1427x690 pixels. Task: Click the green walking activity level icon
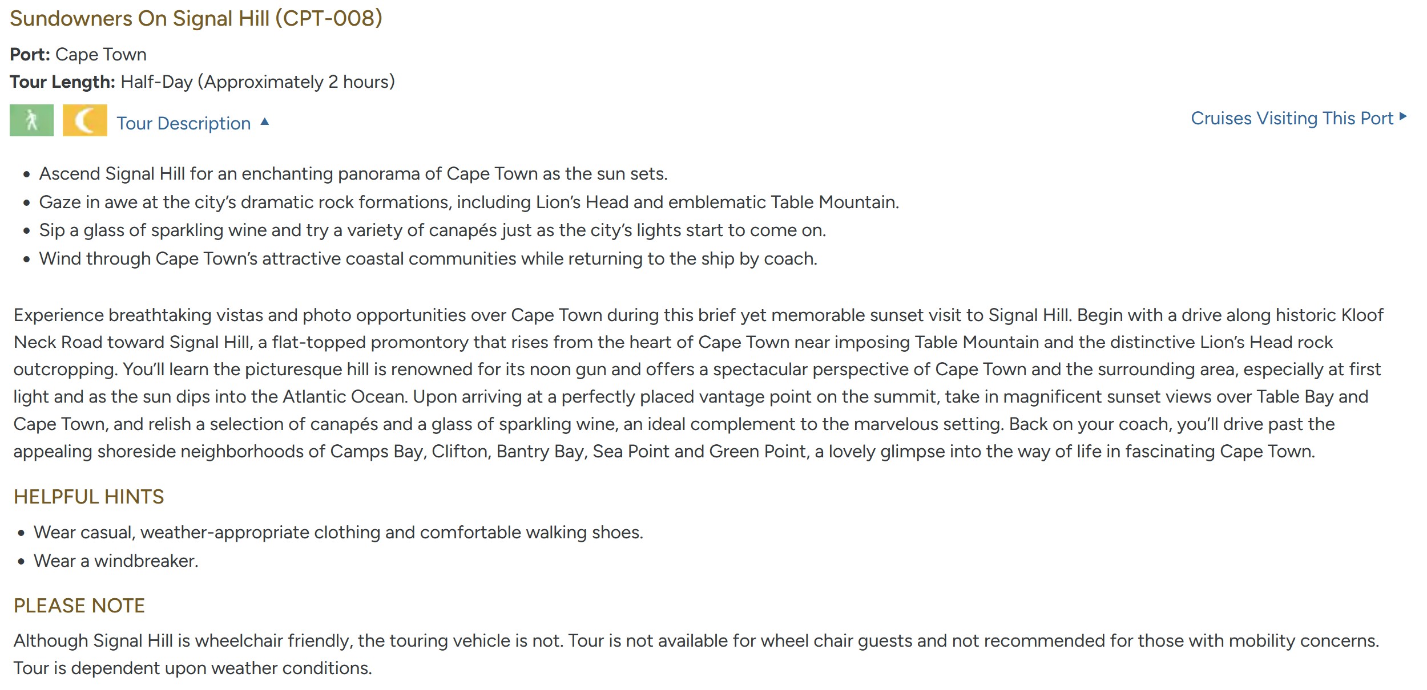pos(31,120)
